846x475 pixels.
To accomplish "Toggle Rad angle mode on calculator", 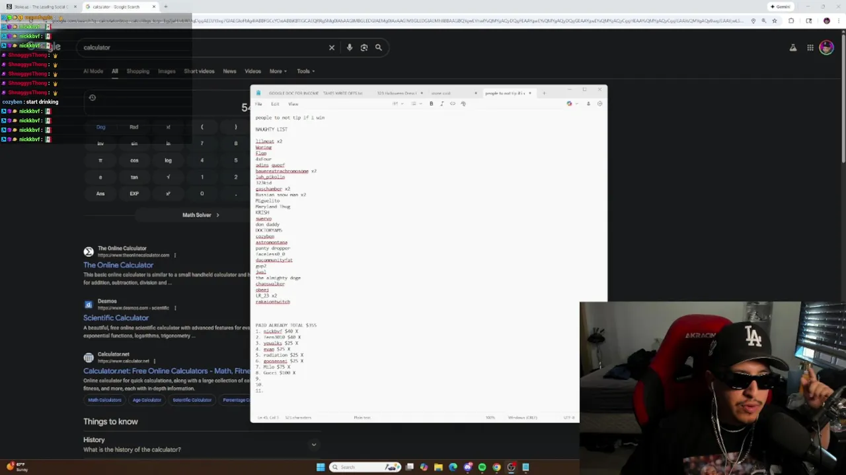I will tap(134, 127).
